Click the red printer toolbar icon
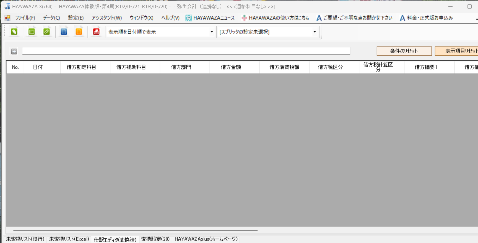The image size is (478, 243). 96,32
